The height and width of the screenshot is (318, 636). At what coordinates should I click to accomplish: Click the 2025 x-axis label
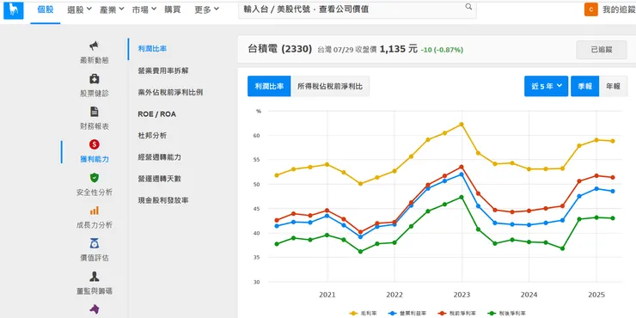coord(596,295)
